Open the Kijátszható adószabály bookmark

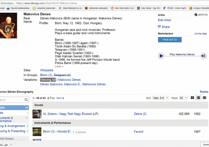97,8
